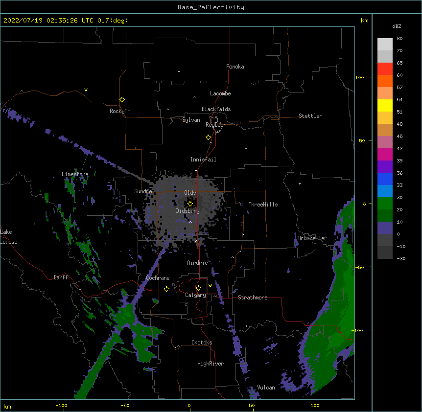The width and height of the screenshot is (422, 412).
Task: Select the yellow diamond marker below Cochrane
Action: (166, 289)
